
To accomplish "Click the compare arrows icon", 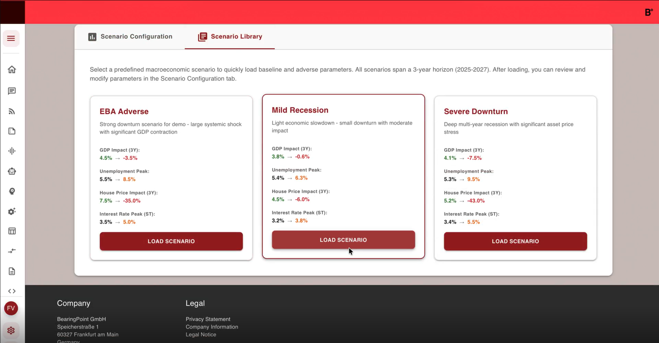I will [12, 251].
